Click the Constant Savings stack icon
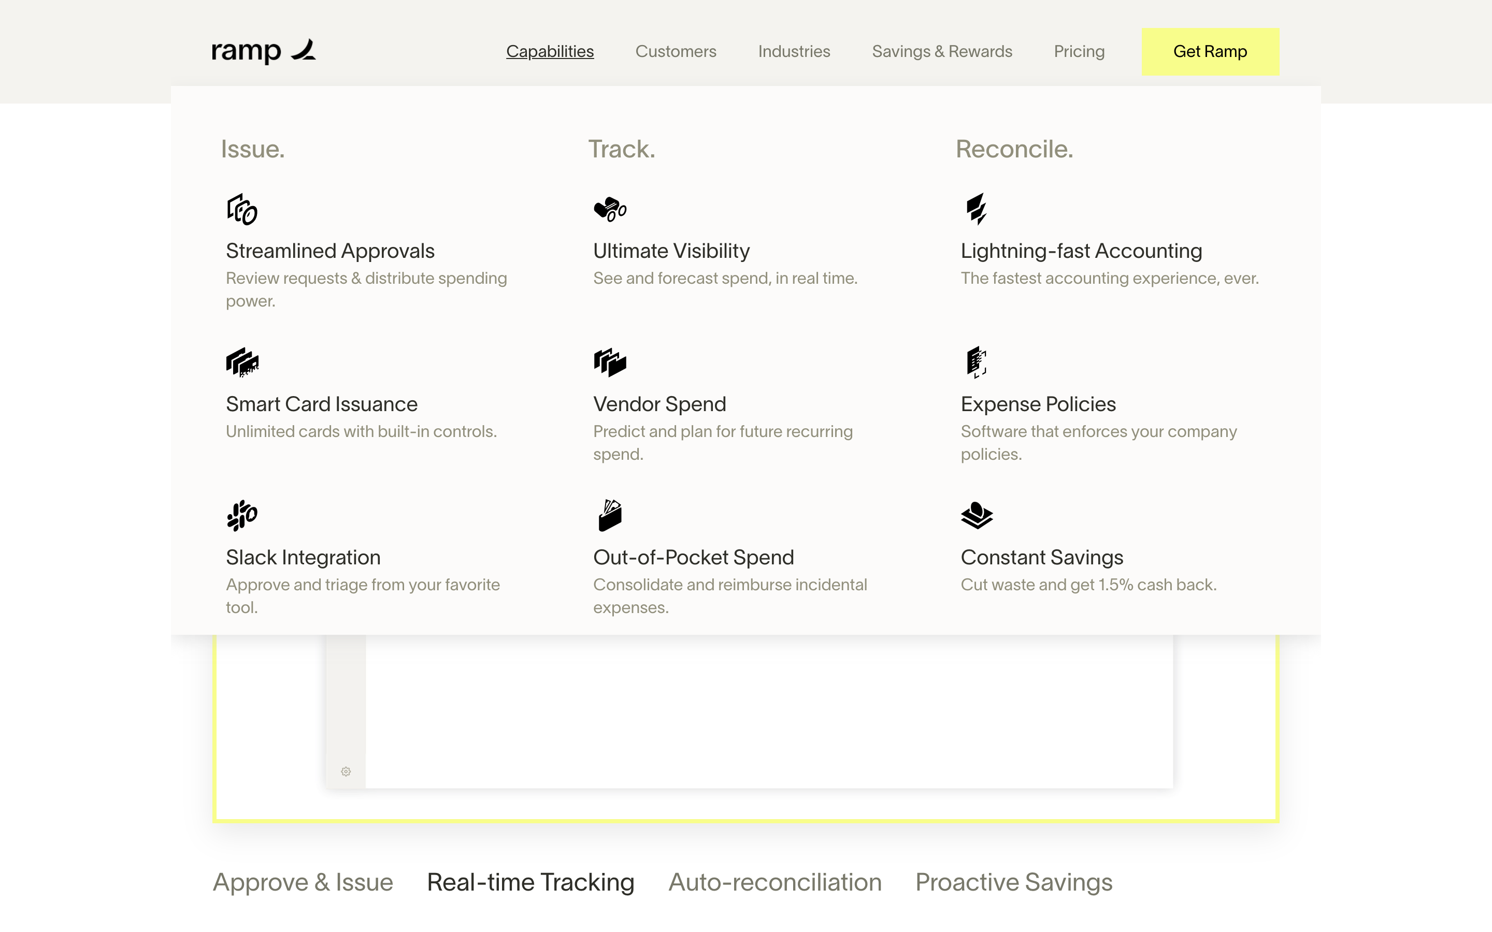The width and height of the screenshot is (1492, 932). pyautogui.click(x=977, y=515)
